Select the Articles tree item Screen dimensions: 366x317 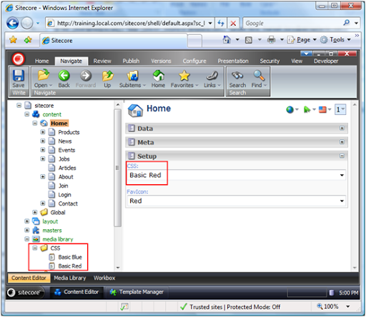[67, 168]
